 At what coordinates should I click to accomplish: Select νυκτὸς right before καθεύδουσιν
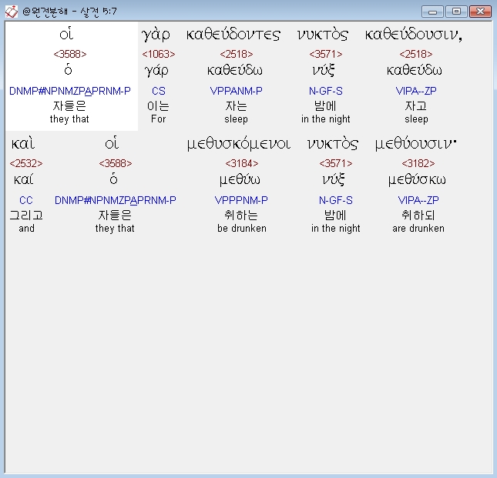coord(323,35)
